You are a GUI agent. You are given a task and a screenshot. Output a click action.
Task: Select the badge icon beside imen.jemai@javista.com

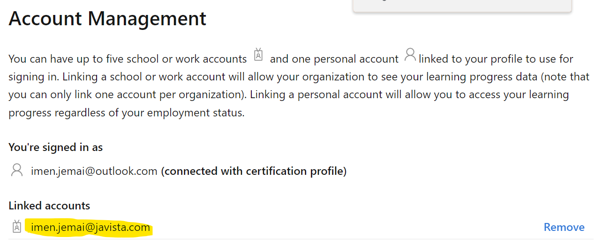pyautogui.click(x=17, y=226)
